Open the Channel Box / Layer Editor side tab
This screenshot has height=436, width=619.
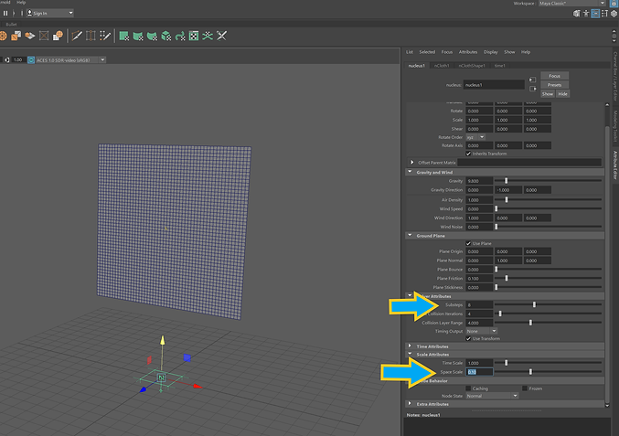pyautogui.click(x=615, y=76)
